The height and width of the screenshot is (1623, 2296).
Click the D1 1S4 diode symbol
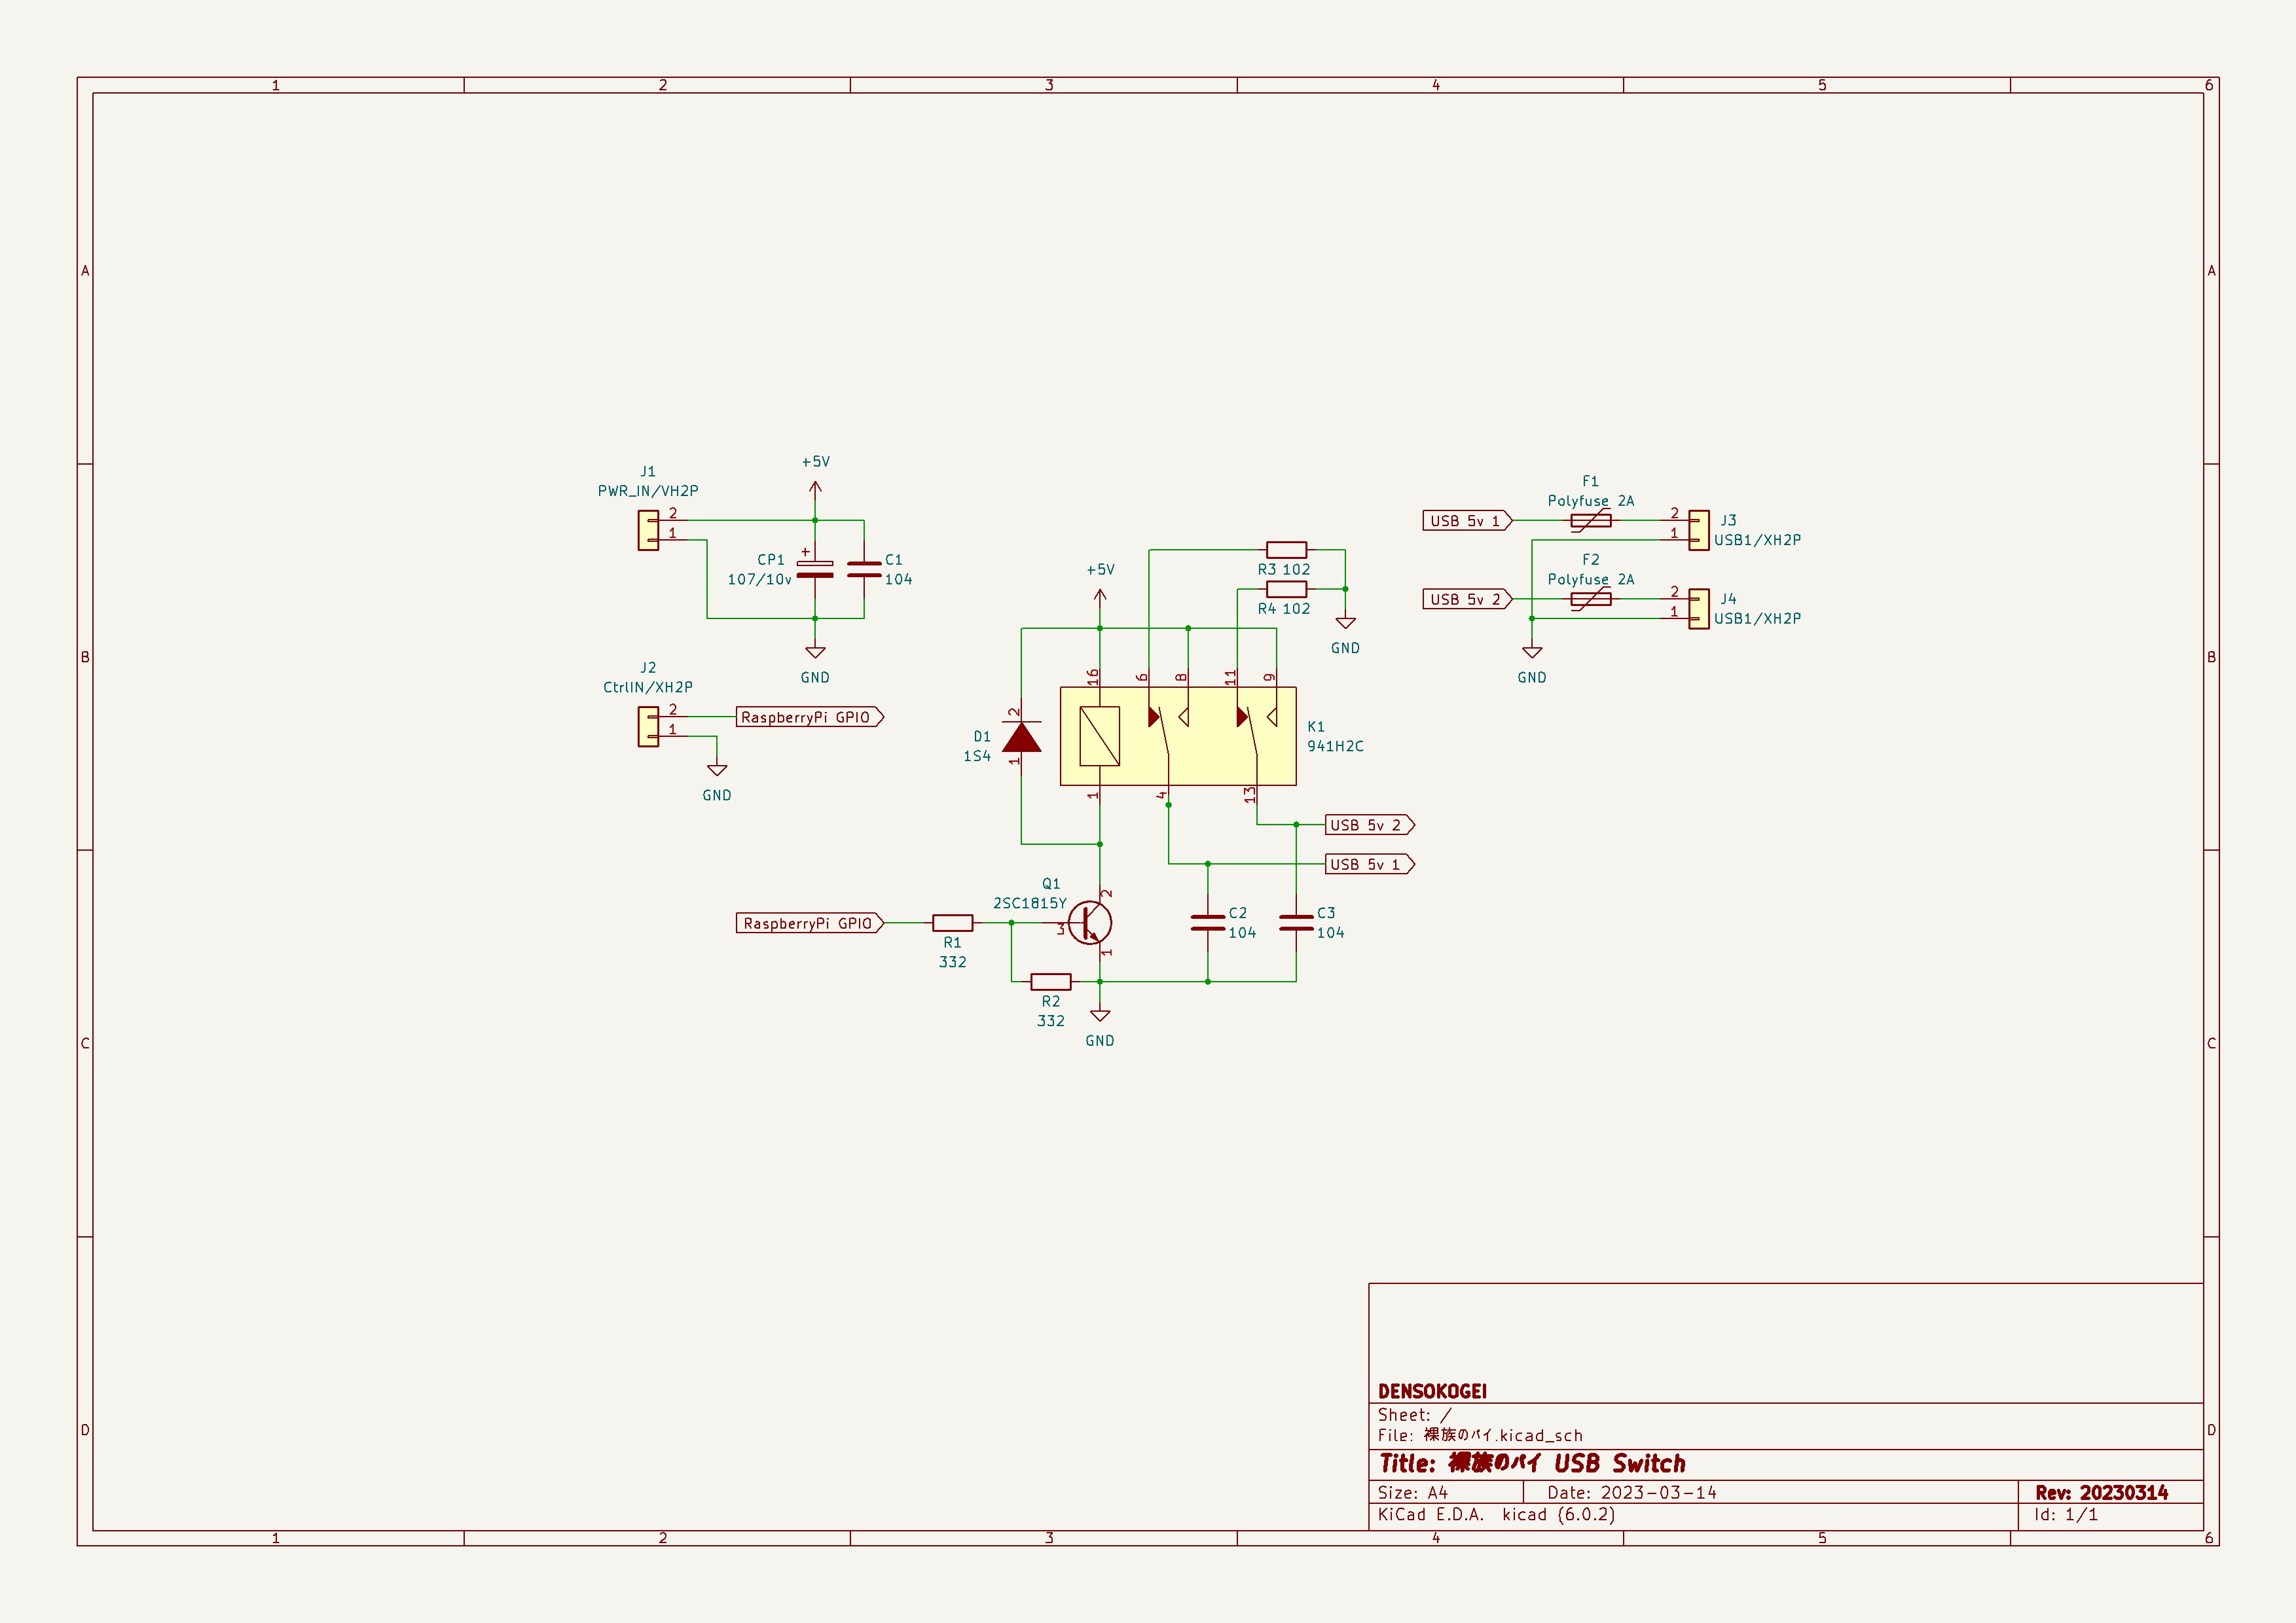pos(1021,736)
